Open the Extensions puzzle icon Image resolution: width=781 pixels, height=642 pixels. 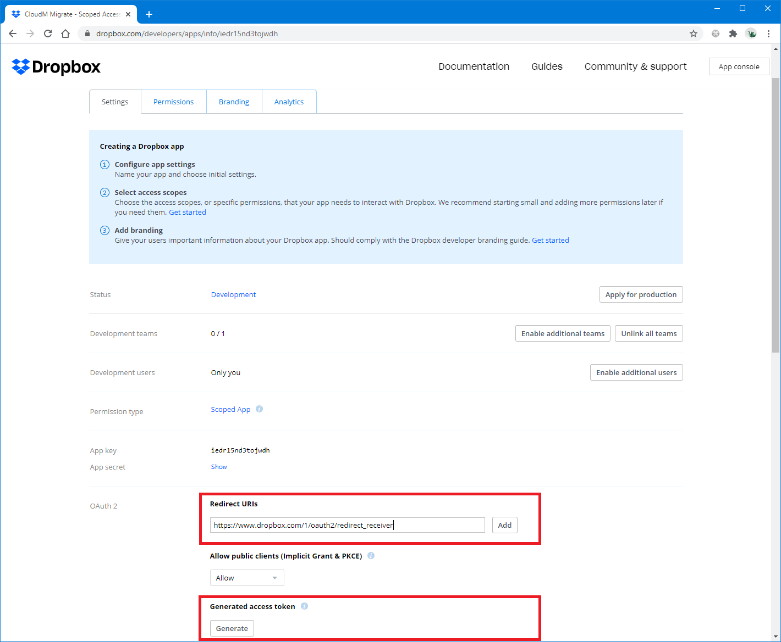pos(733,34)
